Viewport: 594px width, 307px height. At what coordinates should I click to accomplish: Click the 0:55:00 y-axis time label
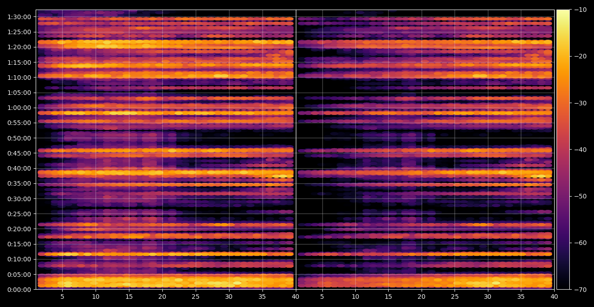pos(20,123)
